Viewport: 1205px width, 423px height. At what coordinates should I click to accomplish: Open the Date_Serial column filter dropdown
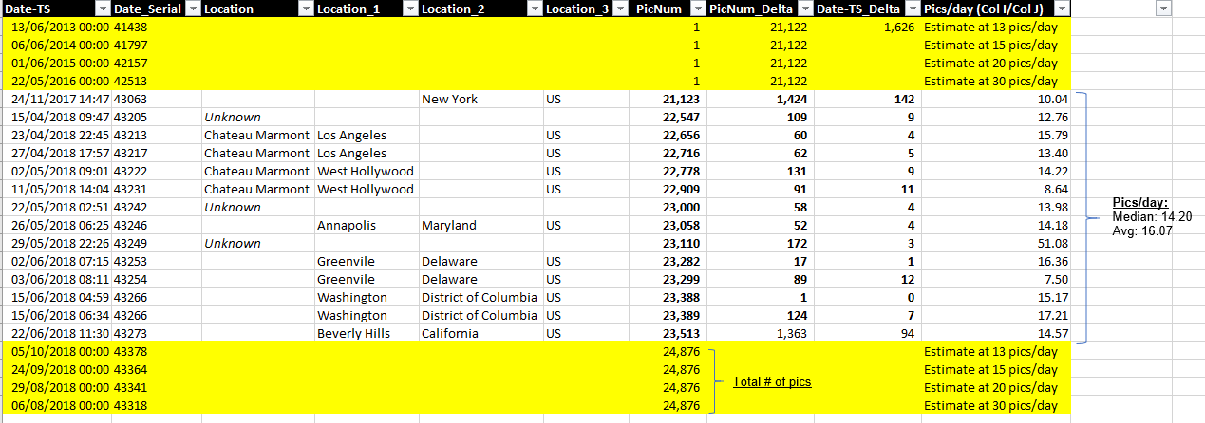pos(193,9)
